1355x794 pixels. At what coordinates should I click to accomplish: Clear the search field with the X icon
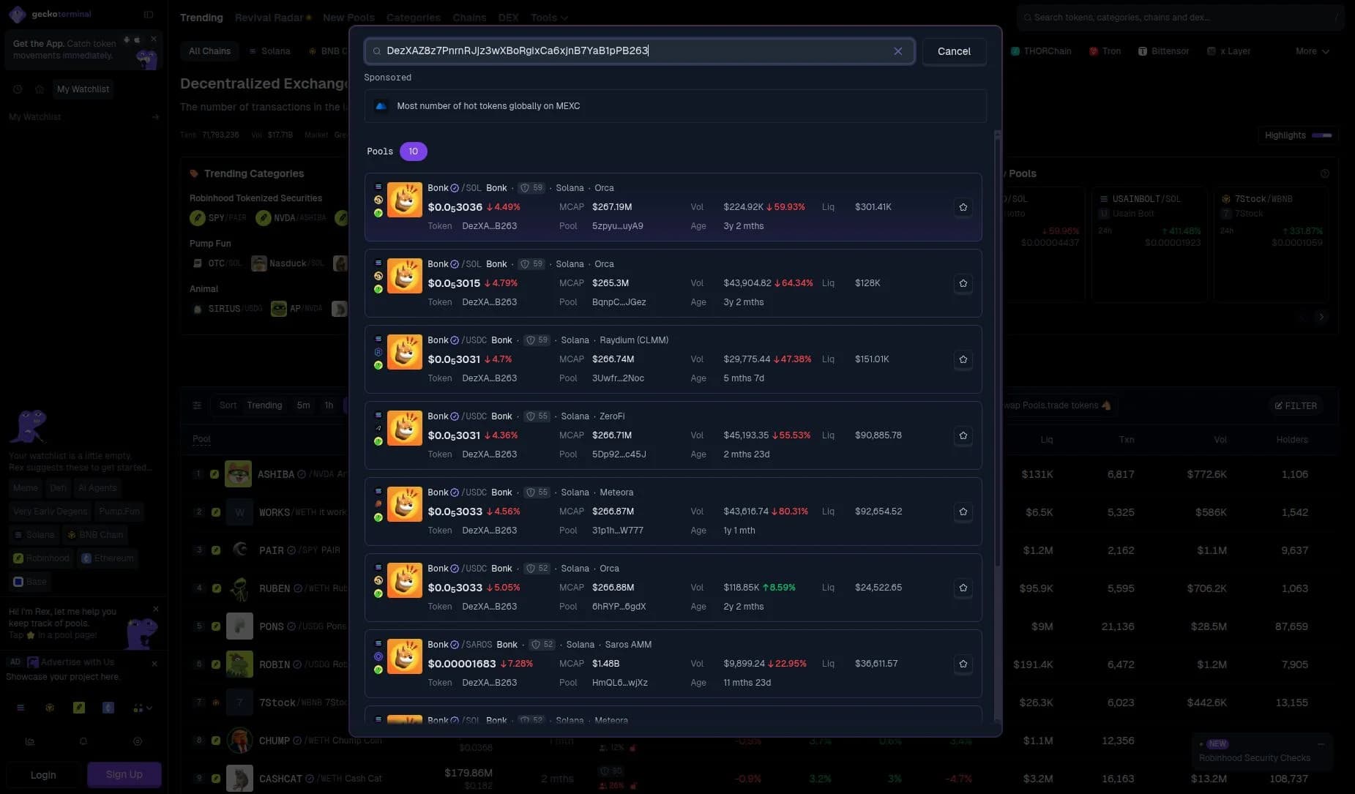pos(897,51)
